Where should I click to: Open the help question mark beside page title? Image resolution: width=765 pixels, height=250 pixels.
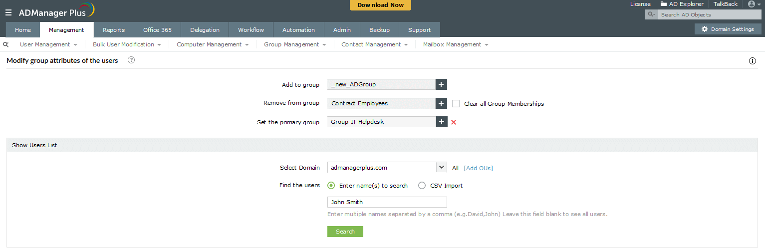[131, 60]
